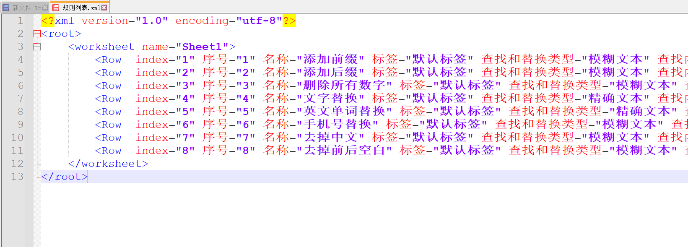The width and height of the screenshot is (688, 247).
Task: Click 模糊文本 value on line 10
Action: pyautogui.click(x=615, y=138)
